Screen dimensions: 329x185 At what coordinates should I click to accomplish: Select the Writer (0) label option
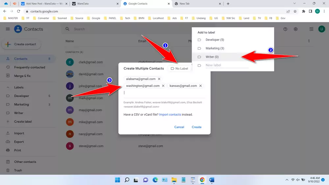pyautogui.click(x=212, y=57)
